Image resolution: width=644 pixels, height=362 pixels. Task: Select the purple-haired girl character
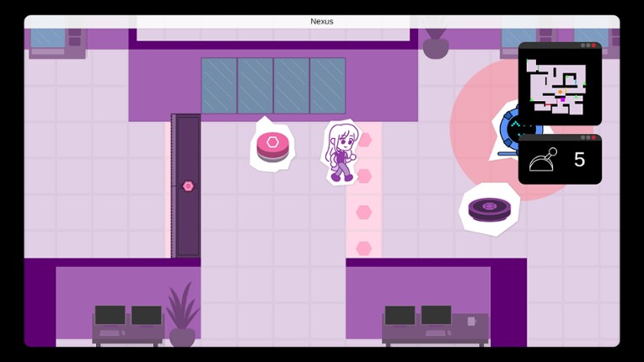[x=342, y=152]
